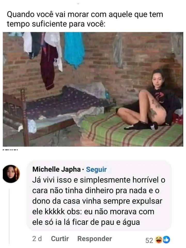Click the blue thumbs-up reaction icon
This screenshot has height=248, width=186.
166,240
